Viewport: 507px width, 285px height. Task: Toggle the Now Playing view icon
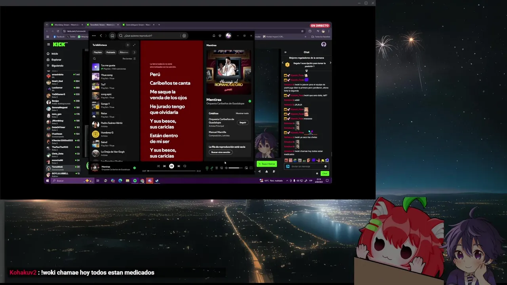pos(207,168)
